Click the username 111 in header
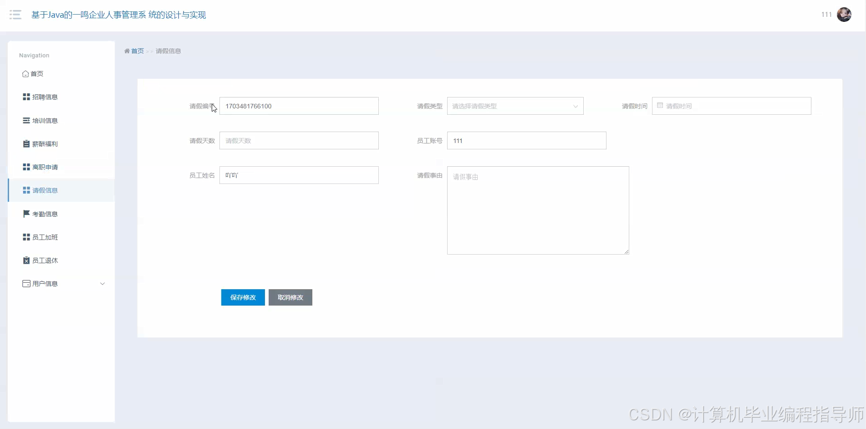The image size is (866, 429). (x=826, y=15)
